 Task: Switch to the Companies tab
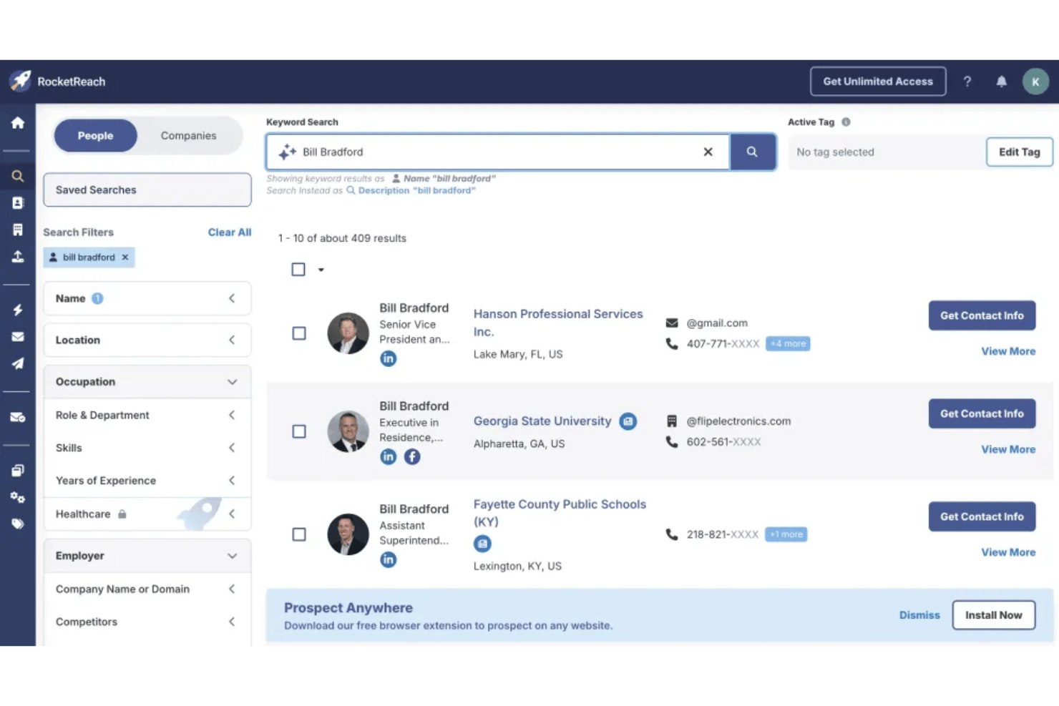188,135
